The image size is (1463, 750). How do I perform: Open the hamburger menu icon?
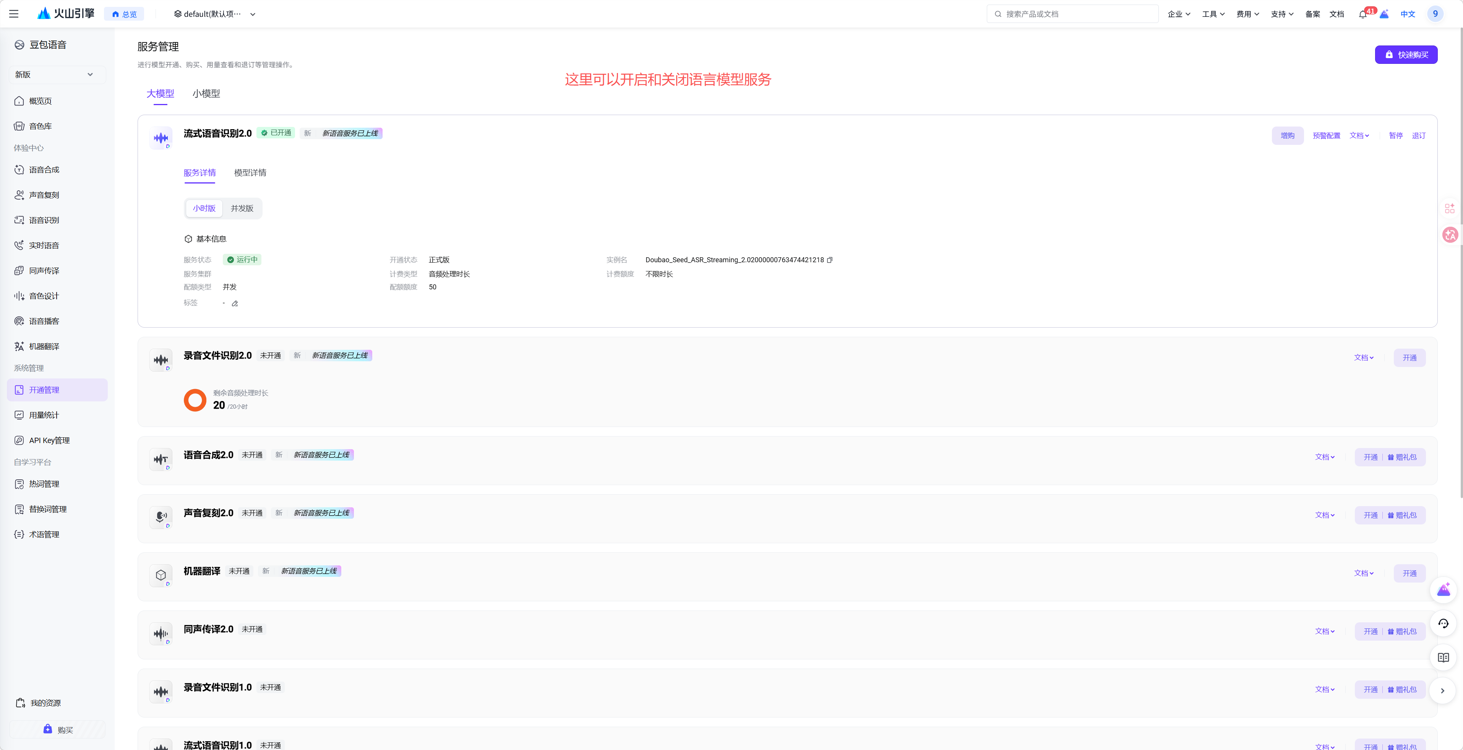(x=14, y=14)
